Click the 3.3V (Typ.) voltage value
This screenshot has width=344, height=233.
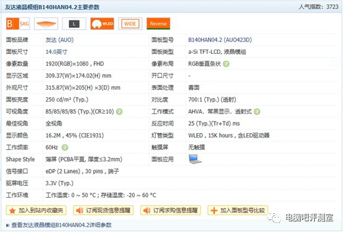click(60, 183)
